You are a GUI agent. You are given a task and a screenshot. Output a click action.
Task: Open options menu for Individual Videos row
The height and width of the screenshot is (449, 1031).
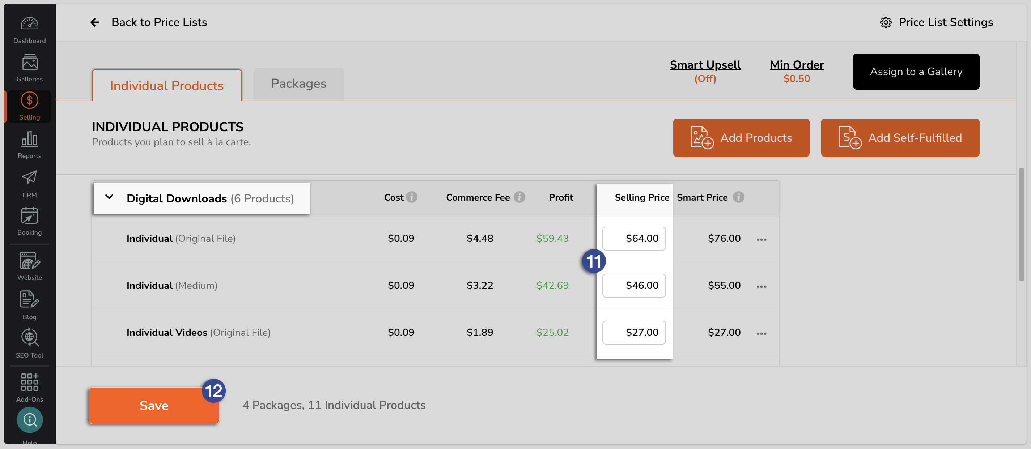[761, 333]
